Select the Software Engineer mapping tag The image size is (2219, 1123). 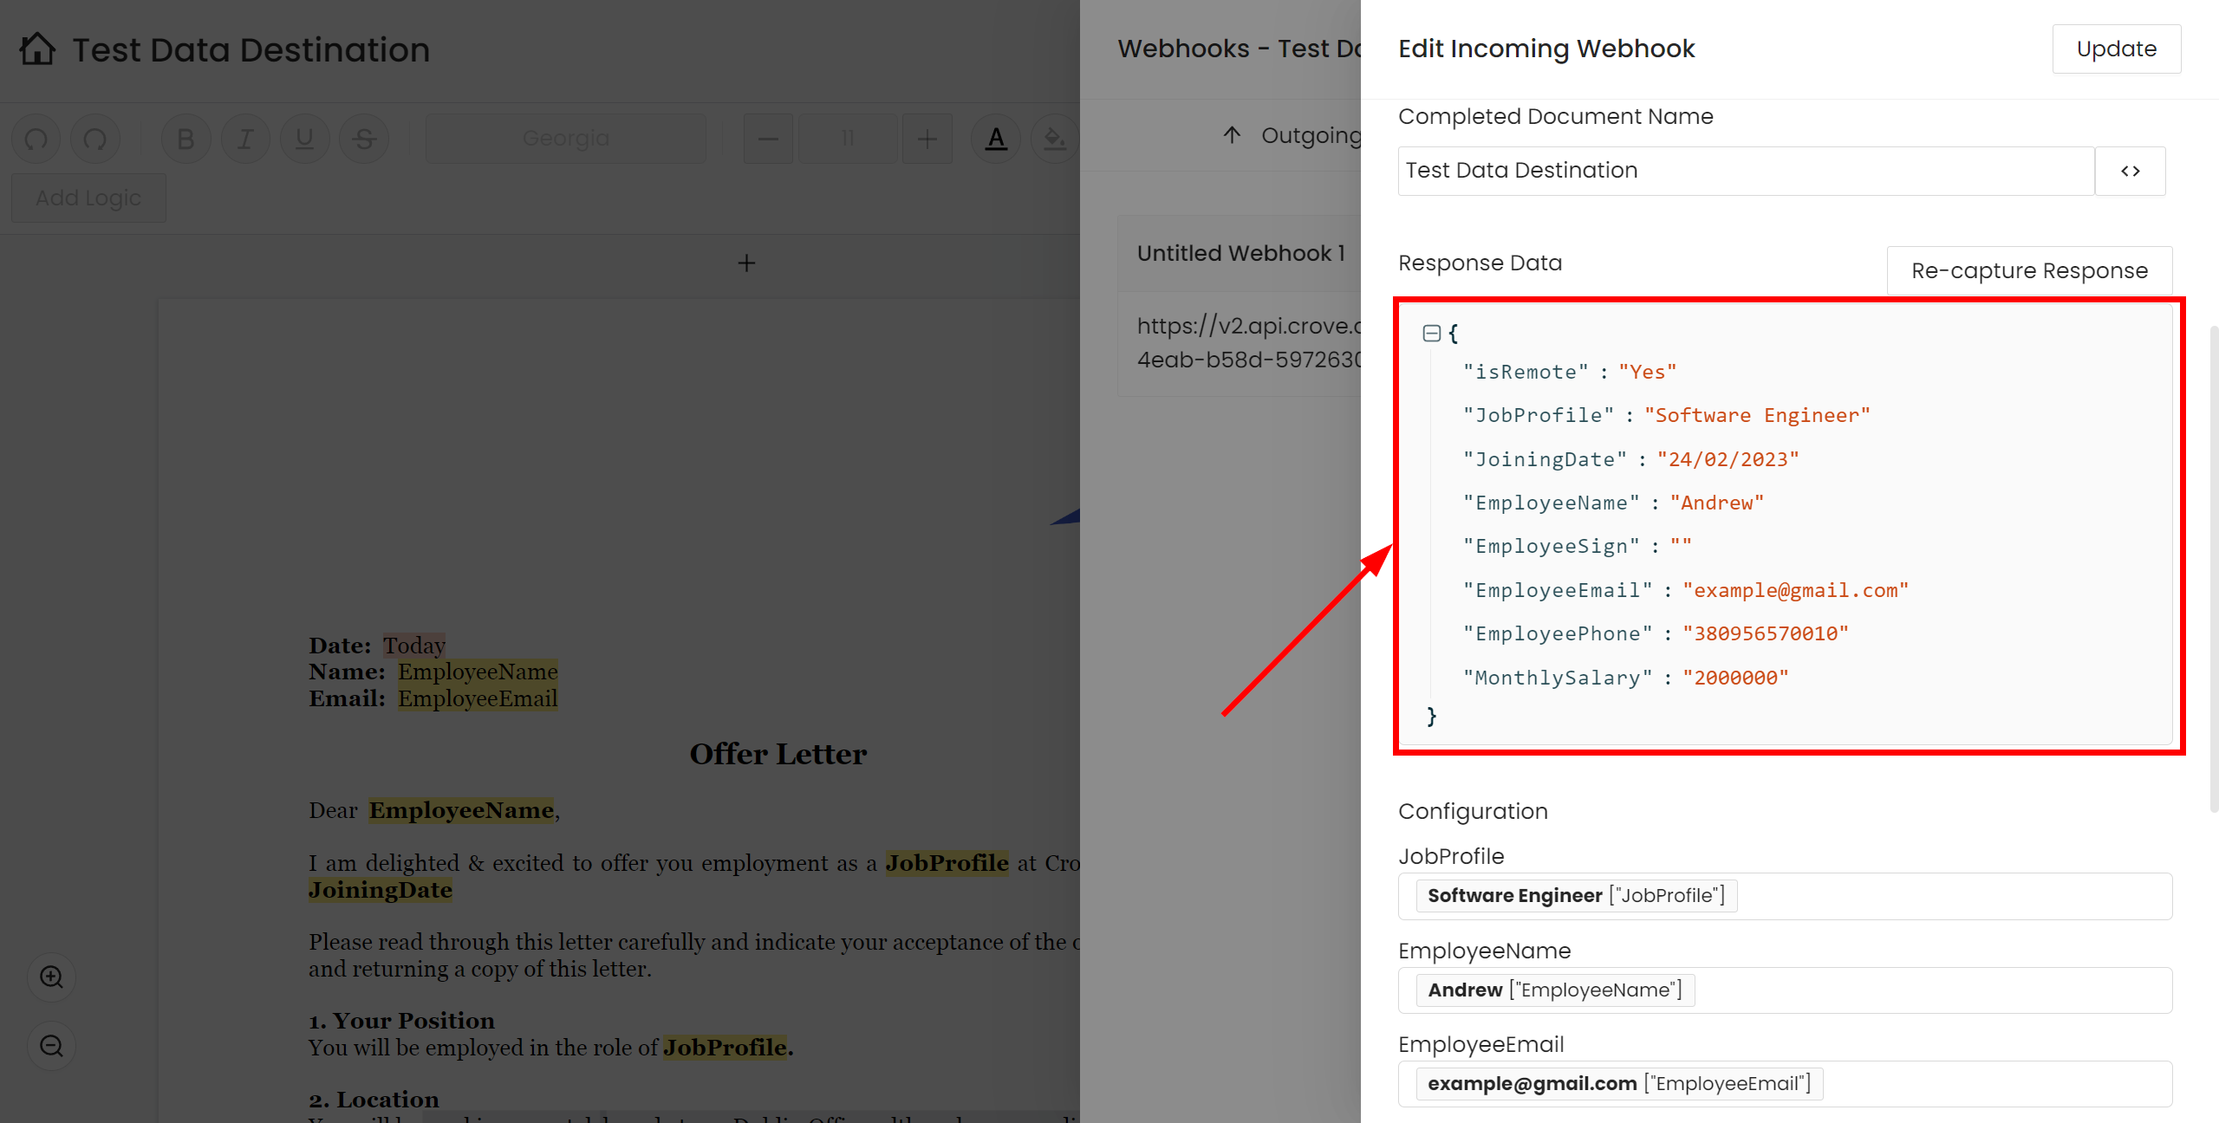tap(1576, 896)
